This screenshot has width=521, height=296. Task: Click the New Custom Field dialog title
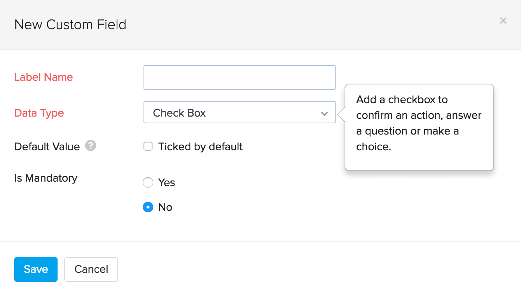[70, 25]
